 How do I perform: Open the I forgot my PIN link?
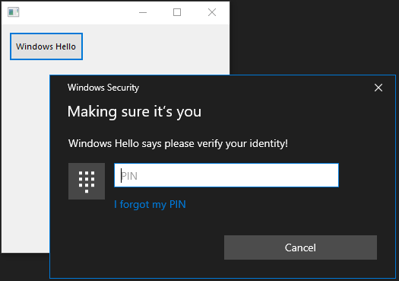(150, 204)
